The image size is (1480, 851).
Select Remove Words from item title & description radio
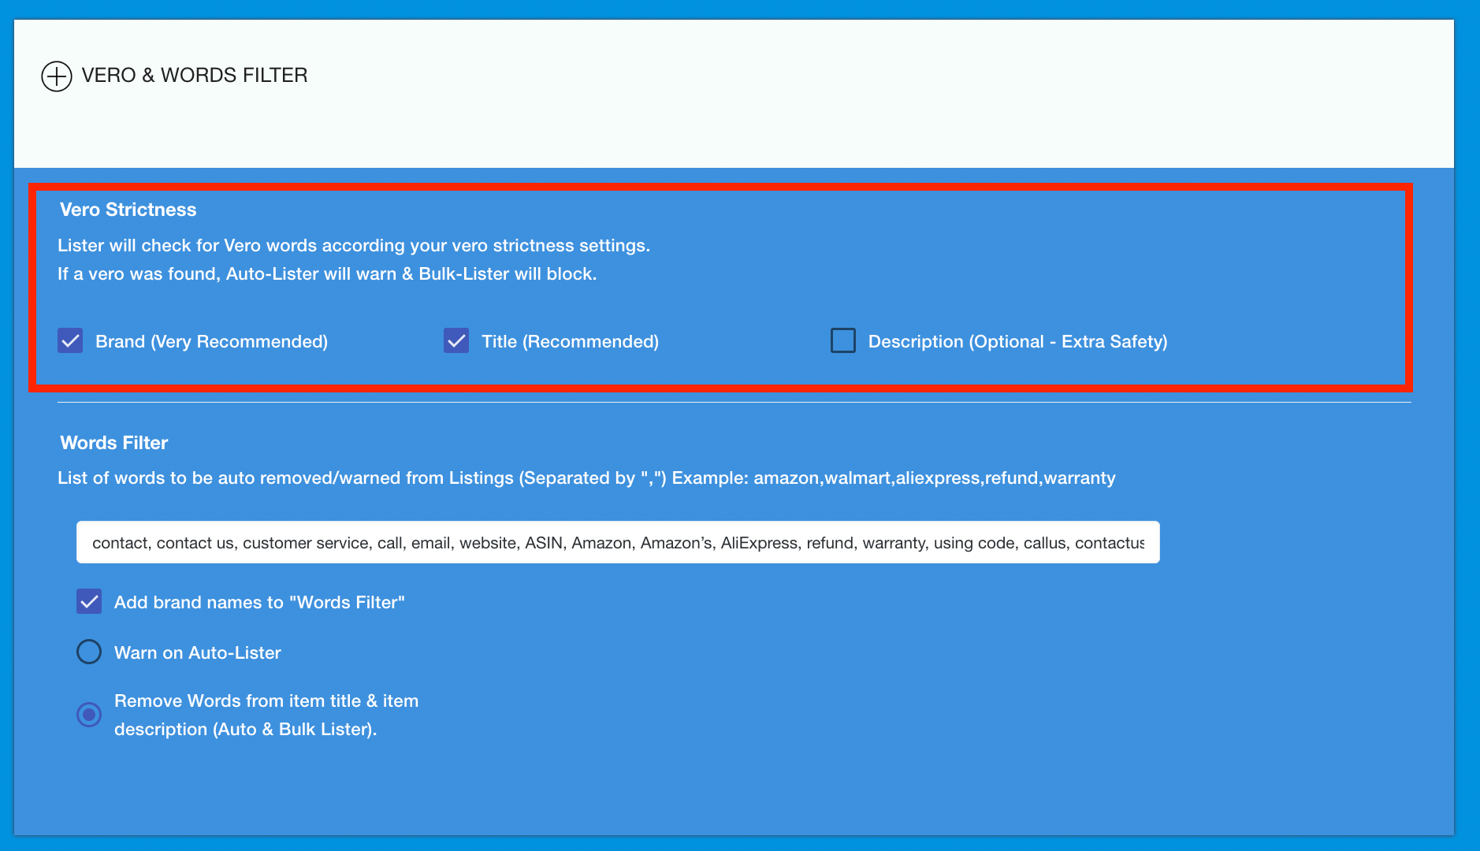pos(89,715)
